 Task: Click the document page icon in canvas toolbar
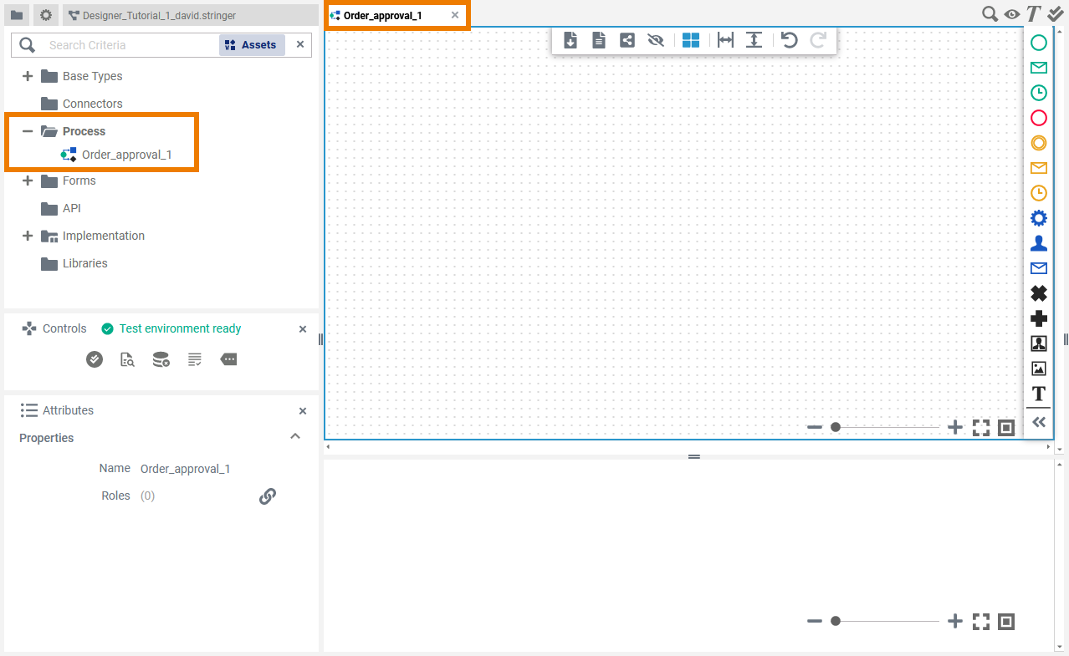599,40
